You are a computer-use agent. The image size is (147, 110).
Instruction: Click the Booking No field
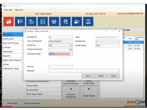tap(108, 41)
